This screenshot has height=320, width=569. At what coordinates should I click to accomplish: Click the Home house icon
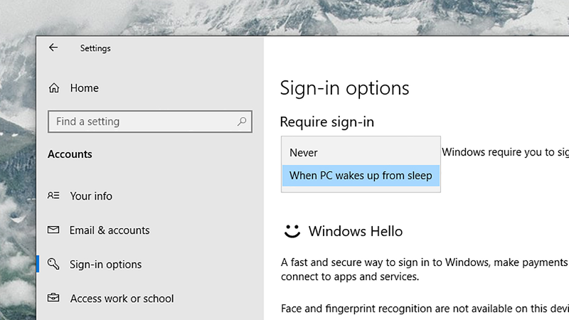coord(54,87)
